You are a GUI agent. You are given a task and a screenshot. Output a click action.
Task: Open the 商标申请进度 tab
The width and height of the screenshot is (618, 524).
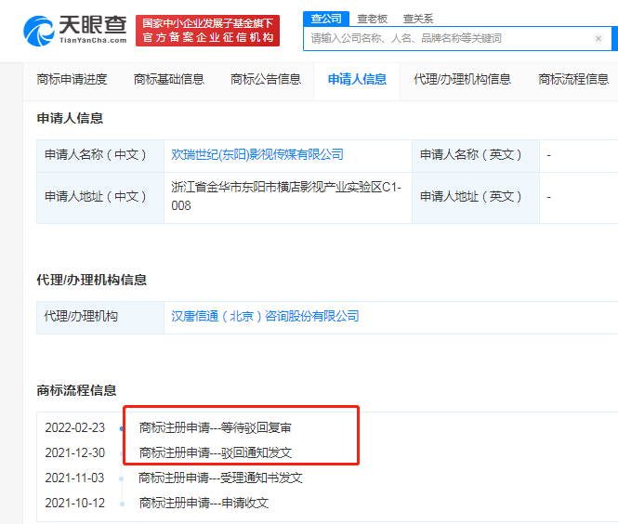pyautogui.click(x=72, y=79)
